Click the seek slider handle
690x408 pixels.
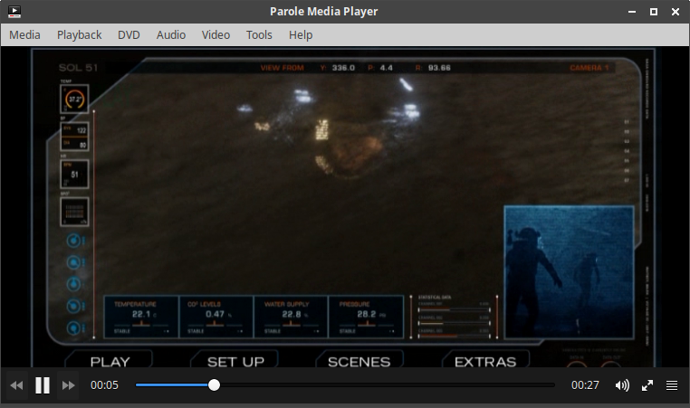point(214,384)
